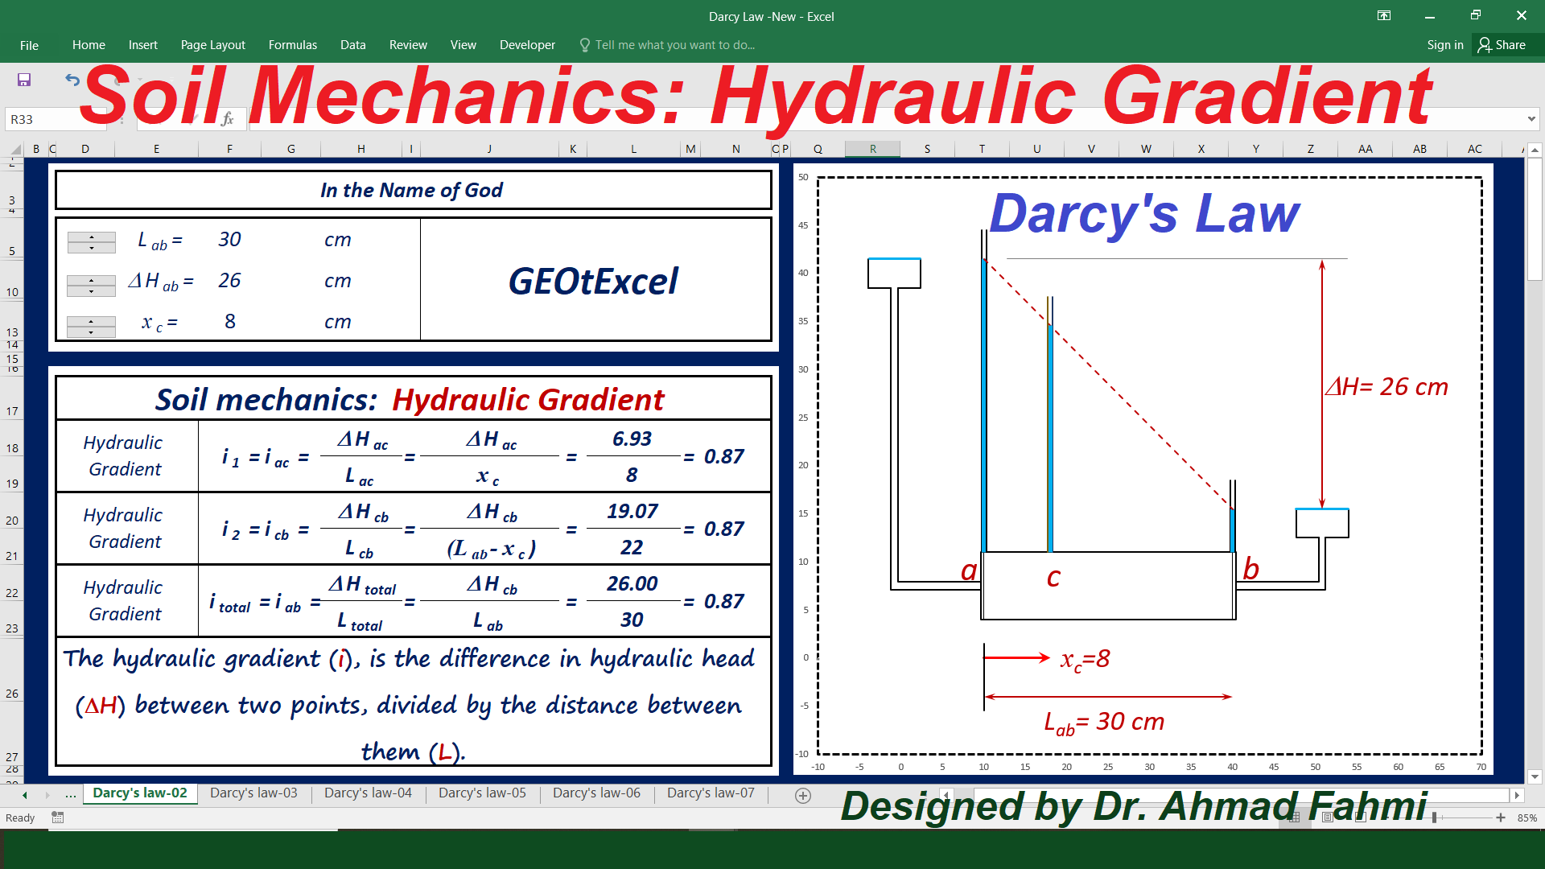Screen dimensions: 1545x869
Task: Select column J header
Action: coord(489,149)
